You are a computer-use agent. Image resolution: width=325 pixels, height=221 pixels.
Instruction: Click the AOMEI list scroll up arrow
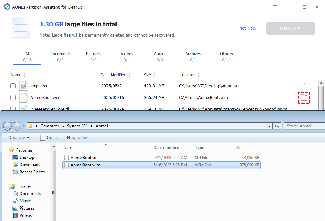click(321, 83)
